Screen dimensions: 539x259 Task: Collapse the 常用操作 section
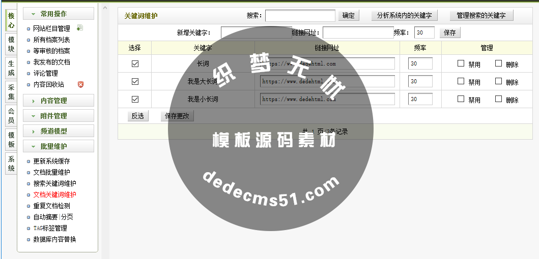(x=59, y=14)
